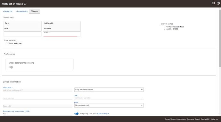
Task: Run the Parse command
Action: click(22, 26)
